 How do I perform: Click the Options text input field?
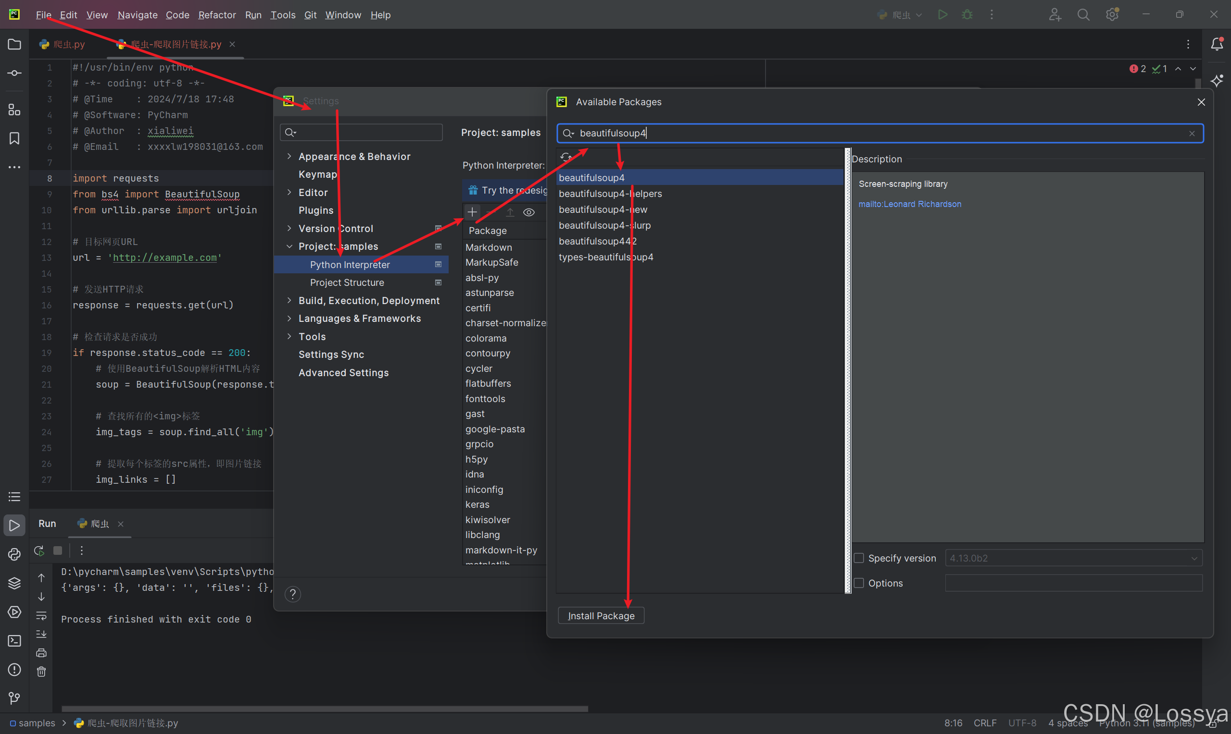pyautogui.click(x=1073, y=583)
